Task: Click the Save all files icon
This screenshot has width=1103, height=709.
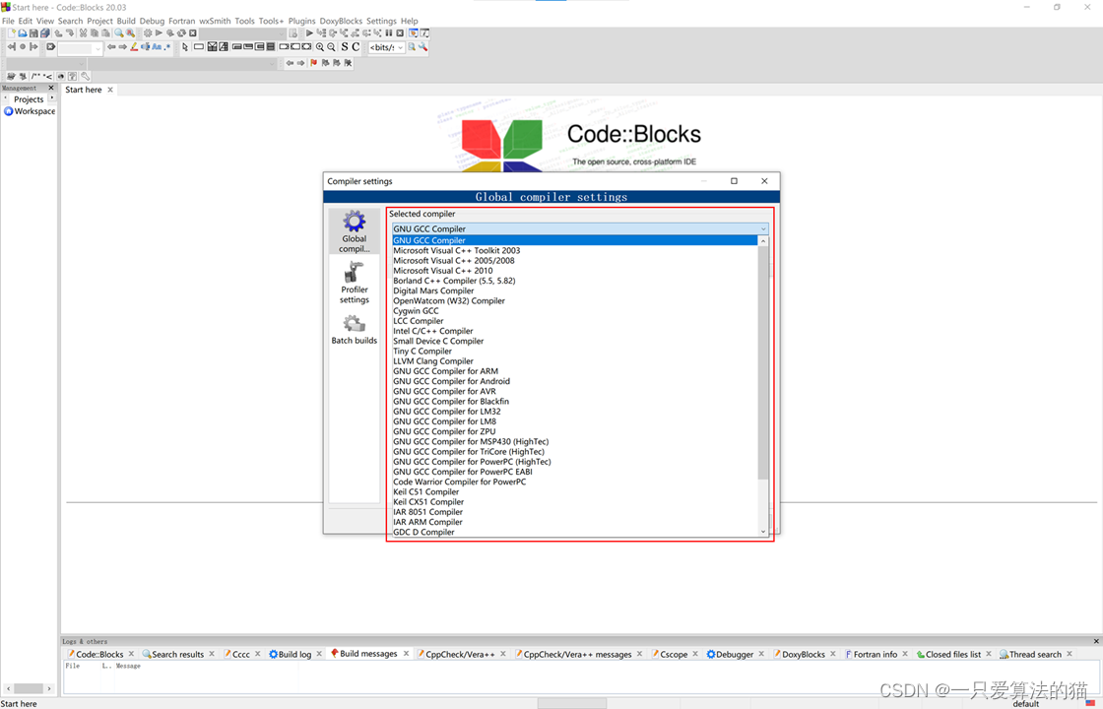Action: click(x=45, y=33)
